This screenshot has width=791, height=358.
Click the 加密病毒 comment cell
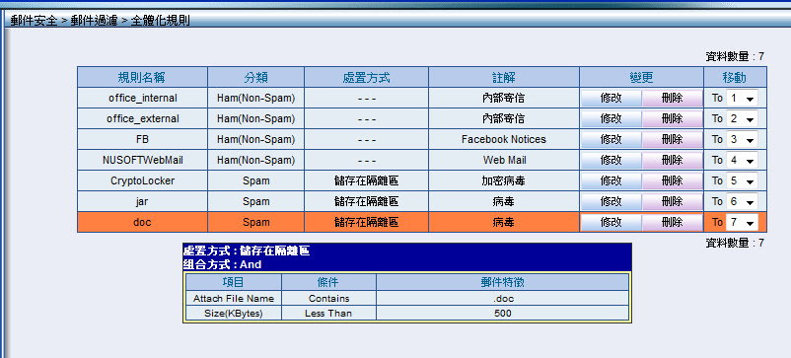point(504,180)
